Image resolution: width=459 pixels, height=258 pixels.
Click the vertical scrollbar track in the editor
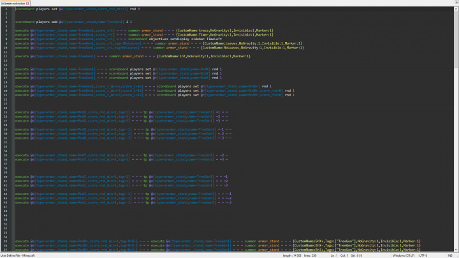click(456, 159)
